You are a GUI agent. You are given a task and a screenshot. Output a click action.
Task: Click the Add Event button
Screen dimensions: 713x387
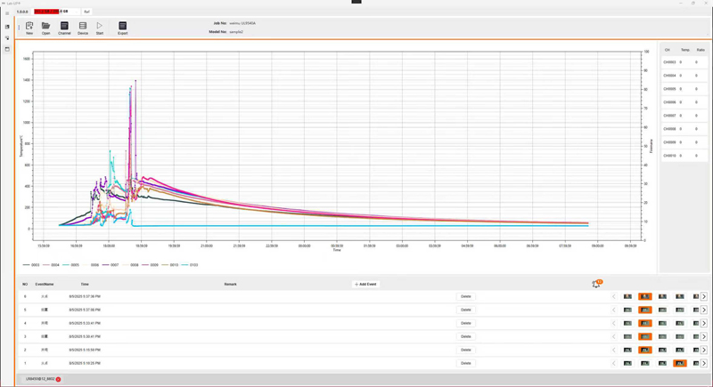pyautogui.click(x=365, y=284)
